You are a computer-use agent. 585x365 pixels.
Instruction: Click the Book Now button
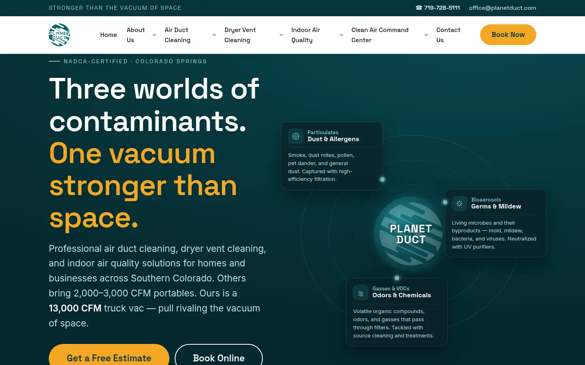point(508,34)
